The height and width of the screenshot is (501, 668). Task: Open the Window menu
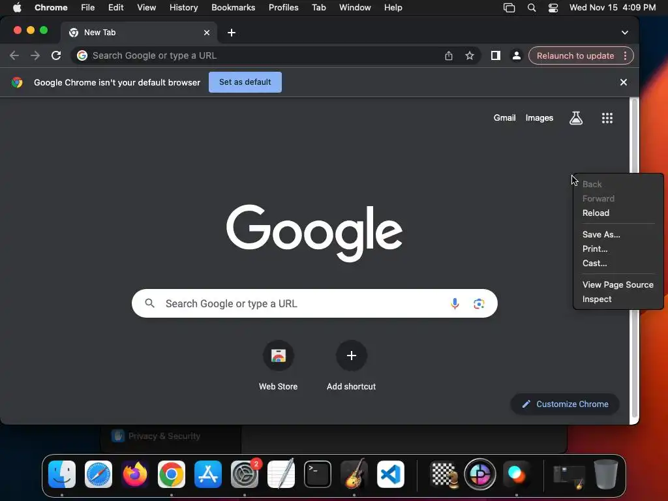point(355,8)
